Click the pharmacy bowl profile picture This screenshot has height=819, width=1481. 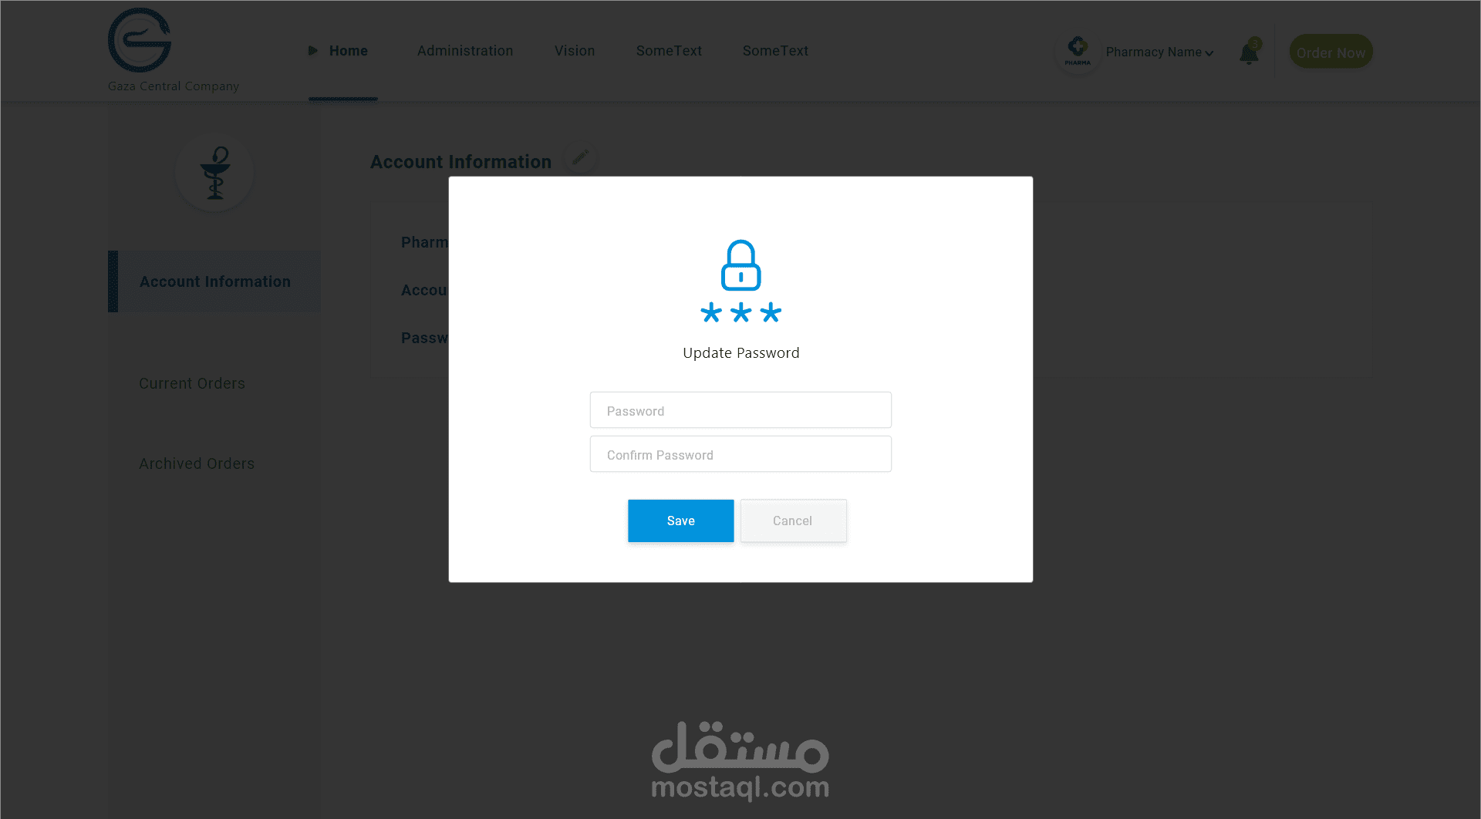[x=214, y=172]
